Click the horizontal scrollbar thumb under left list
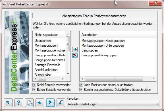This screenshot has height=111, width=164. 42,79
